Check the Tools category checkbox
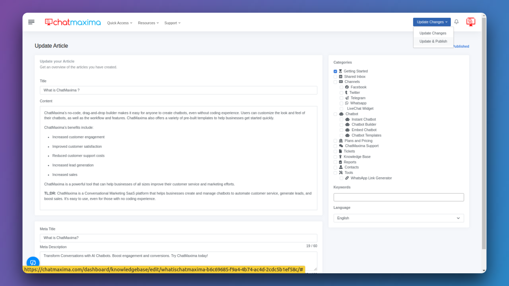509x286 pixels. (335, 173)
